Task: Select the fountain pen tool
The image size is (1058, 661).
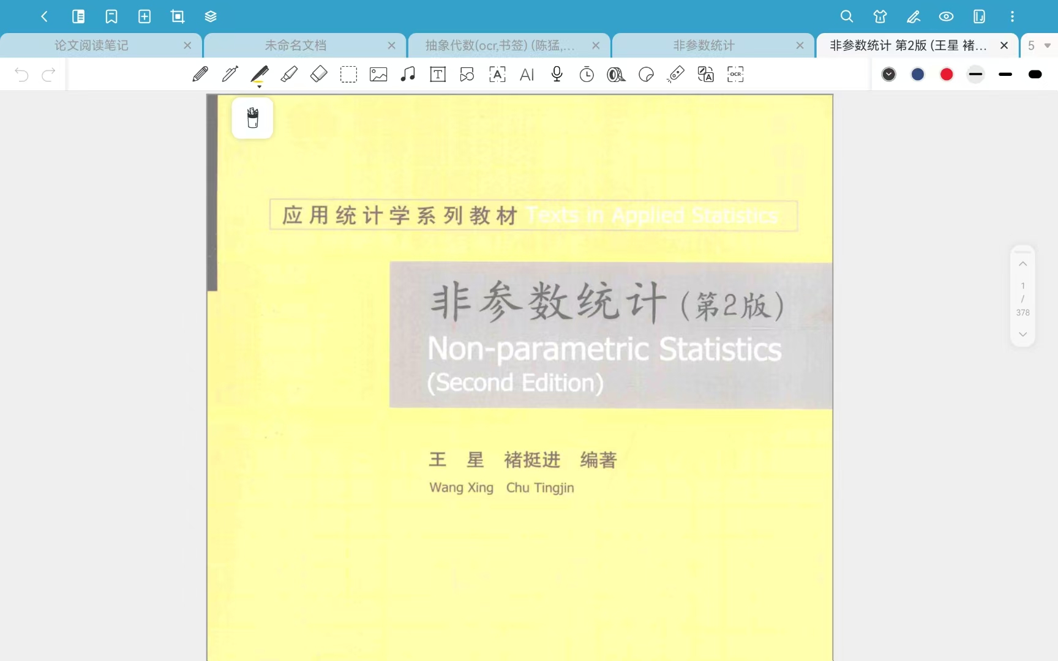Action: click(230, 75)
